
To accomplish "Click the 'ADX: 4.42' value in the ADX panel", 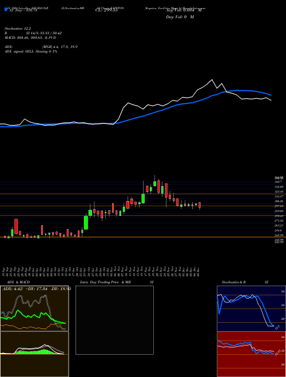I will tap(12, 289).
